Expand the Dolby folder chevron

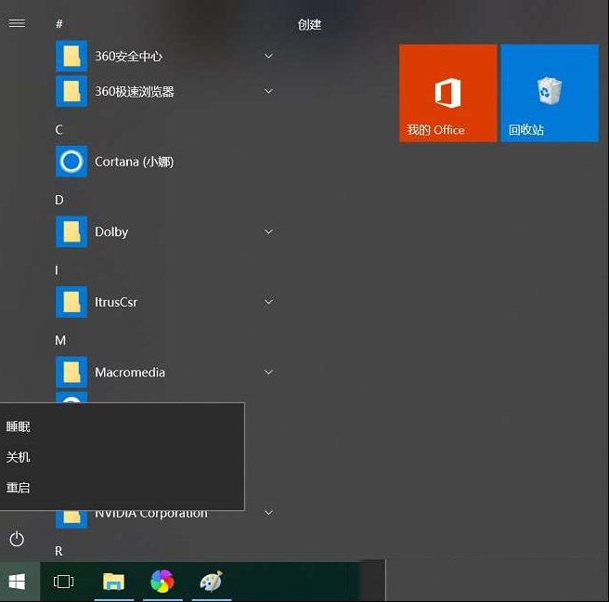click(x=268, y=231)
